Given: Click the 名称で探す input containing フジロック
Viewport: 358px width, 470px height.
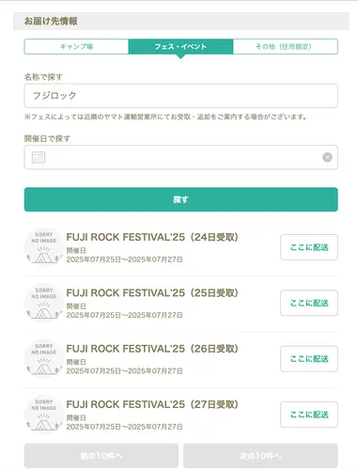Looking at the screenshot, I should (x=181, y=96).
